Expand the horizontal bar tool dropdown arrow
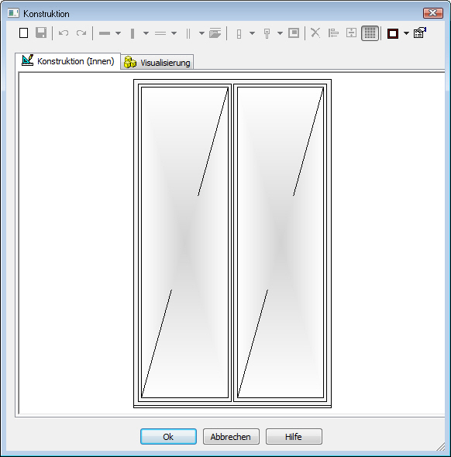 pos(118,33)
